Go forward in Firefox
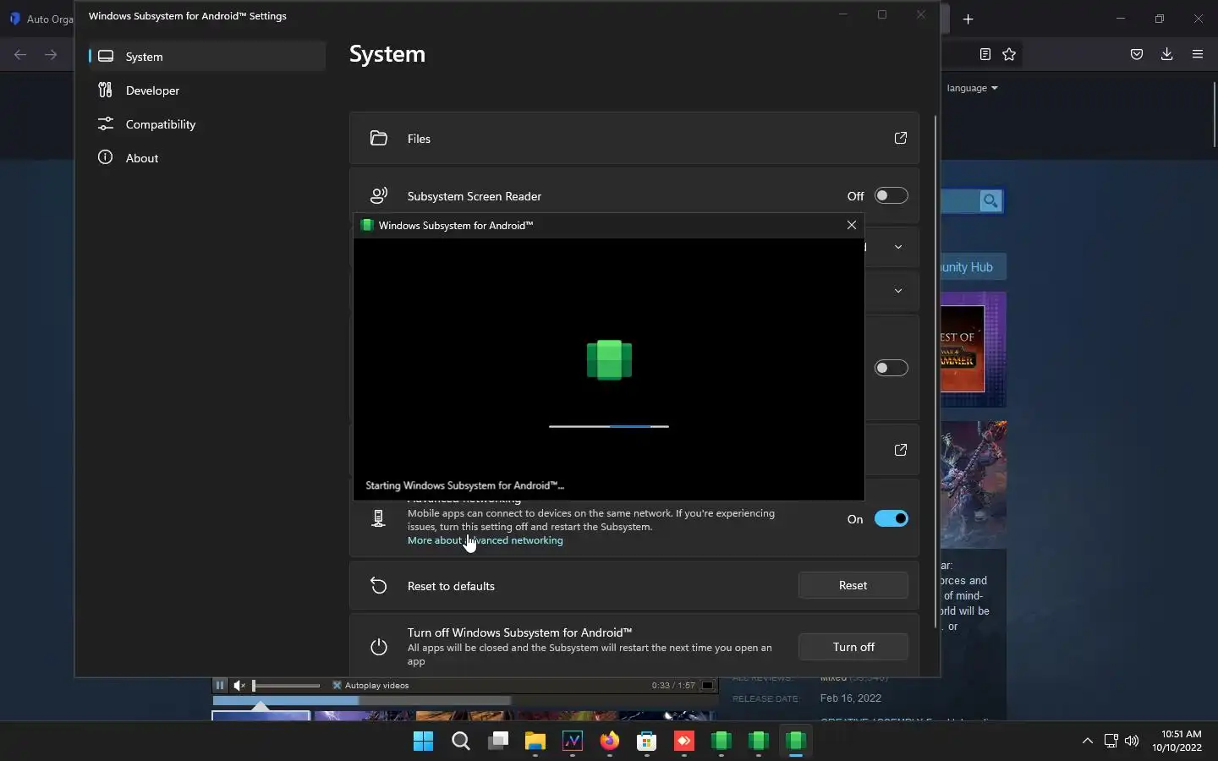The height and width of the screenshot is (761, 1218). point(51,55)
